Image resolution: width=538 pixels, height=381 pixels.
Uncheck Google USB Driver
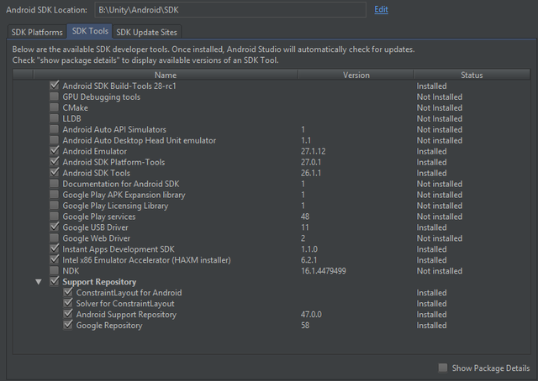(x=54, y=227)
